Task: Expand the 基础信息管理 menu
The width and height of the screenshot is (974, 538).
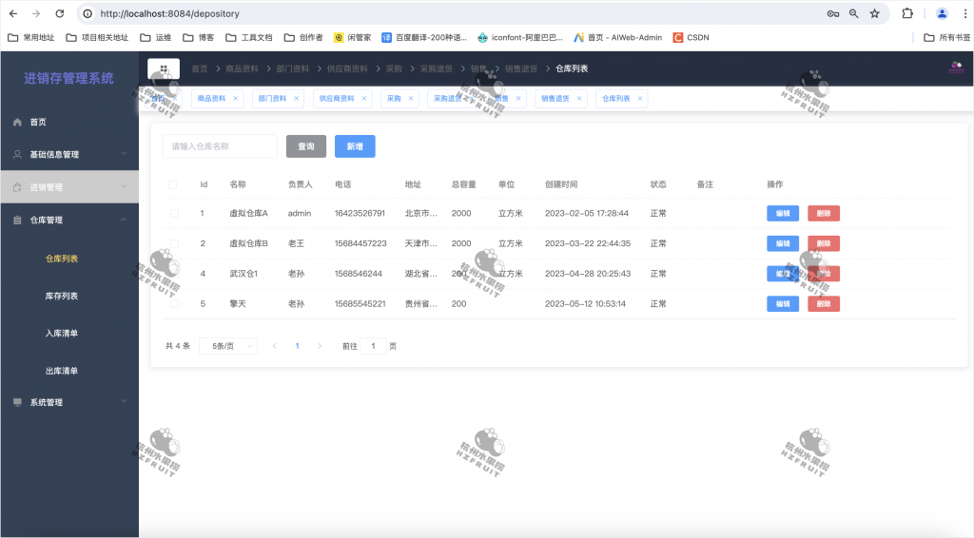Action: coord(69,154)
